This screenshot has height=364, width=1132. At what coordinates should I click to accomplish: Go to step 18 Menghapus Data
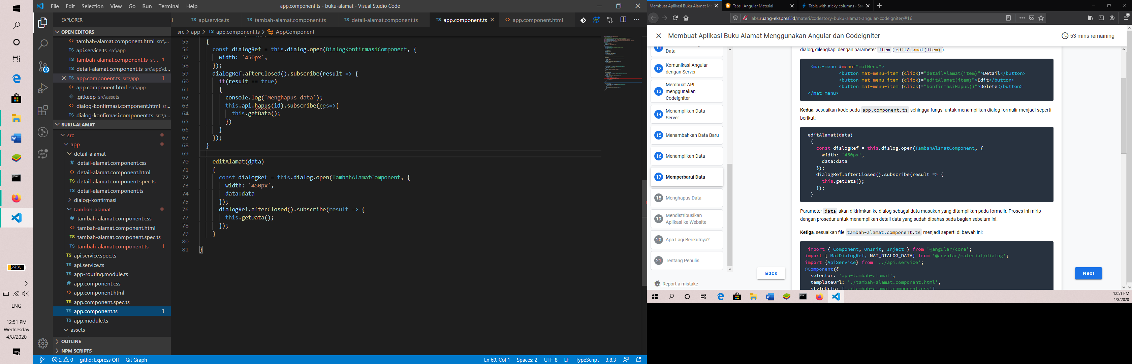(x=686, y=198)
